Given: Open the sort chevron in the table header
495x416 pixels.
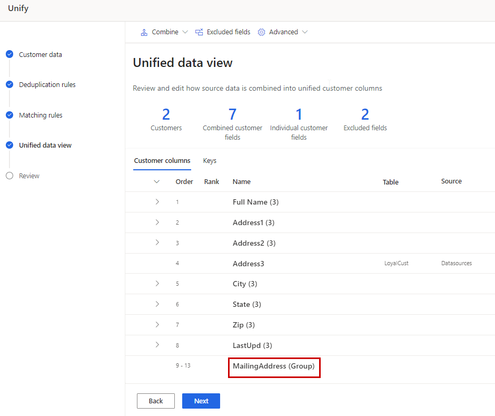Looking at the screenshot, I should (156, 181).
